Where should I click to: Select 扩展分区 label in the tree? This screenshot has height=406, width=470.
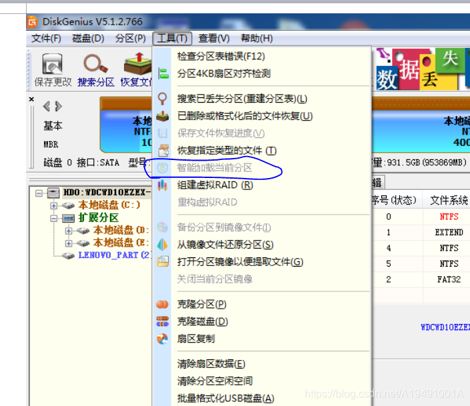tap(98, 218)
